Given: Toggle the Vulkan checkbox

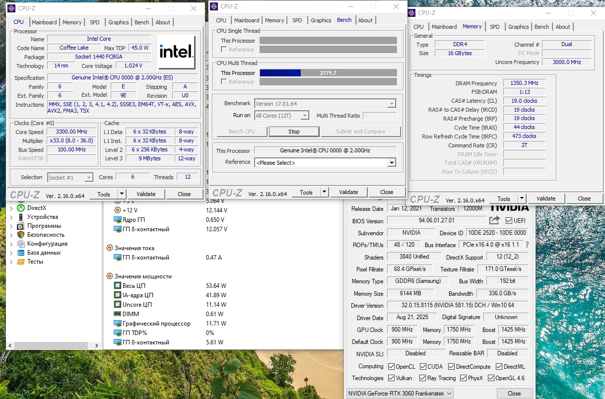Looking at the screenshot, I should click(x=391, y=378).
